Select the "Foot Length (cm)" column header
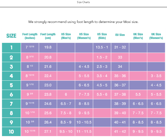The height and width of the screenshot is (138, 167). [x=48, y=36]
